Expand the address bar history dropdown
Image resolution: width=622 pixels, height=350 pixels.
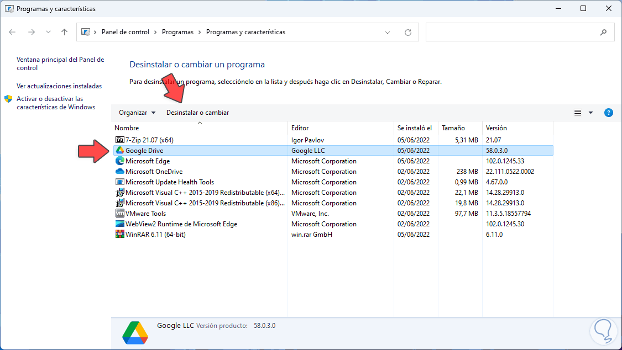388,33
